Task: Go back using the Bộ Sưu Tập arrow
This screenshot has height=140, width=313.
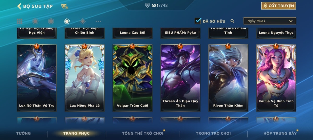Action: click(19, 6)
